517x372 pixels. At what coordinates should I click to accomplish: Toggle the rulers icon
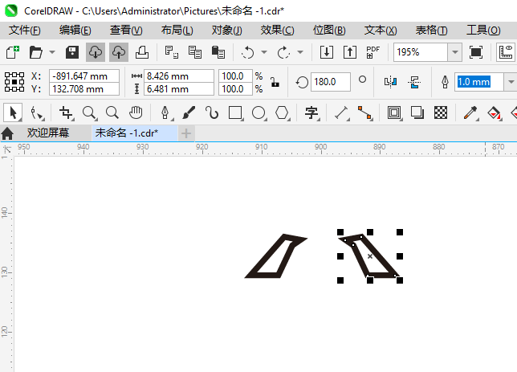pos(506,52)
